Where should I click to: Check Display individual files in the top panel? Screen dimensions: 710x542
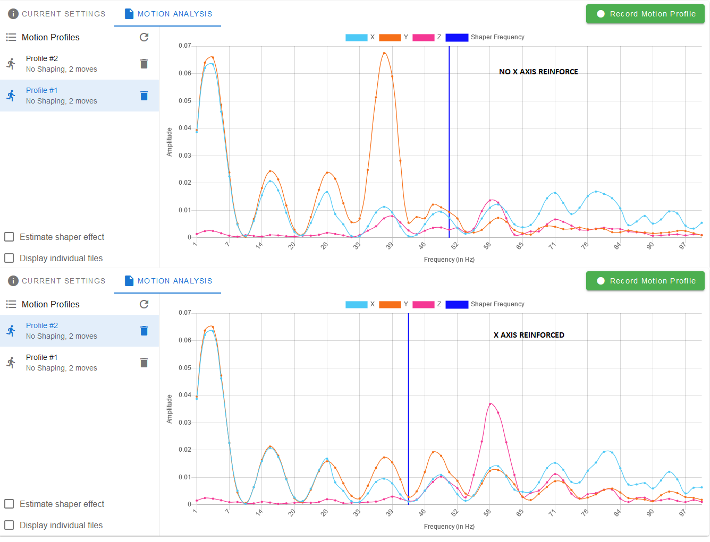[x=9, y=258]
